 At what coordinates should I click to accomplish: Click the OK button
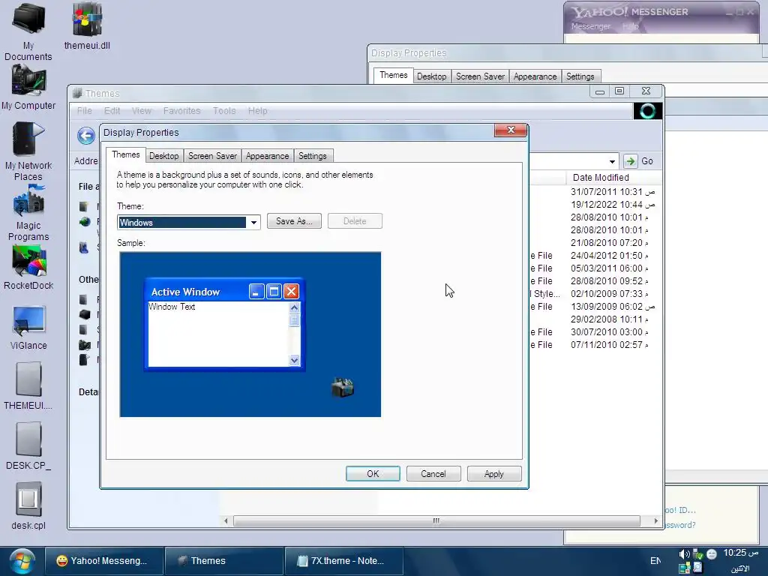373,474
